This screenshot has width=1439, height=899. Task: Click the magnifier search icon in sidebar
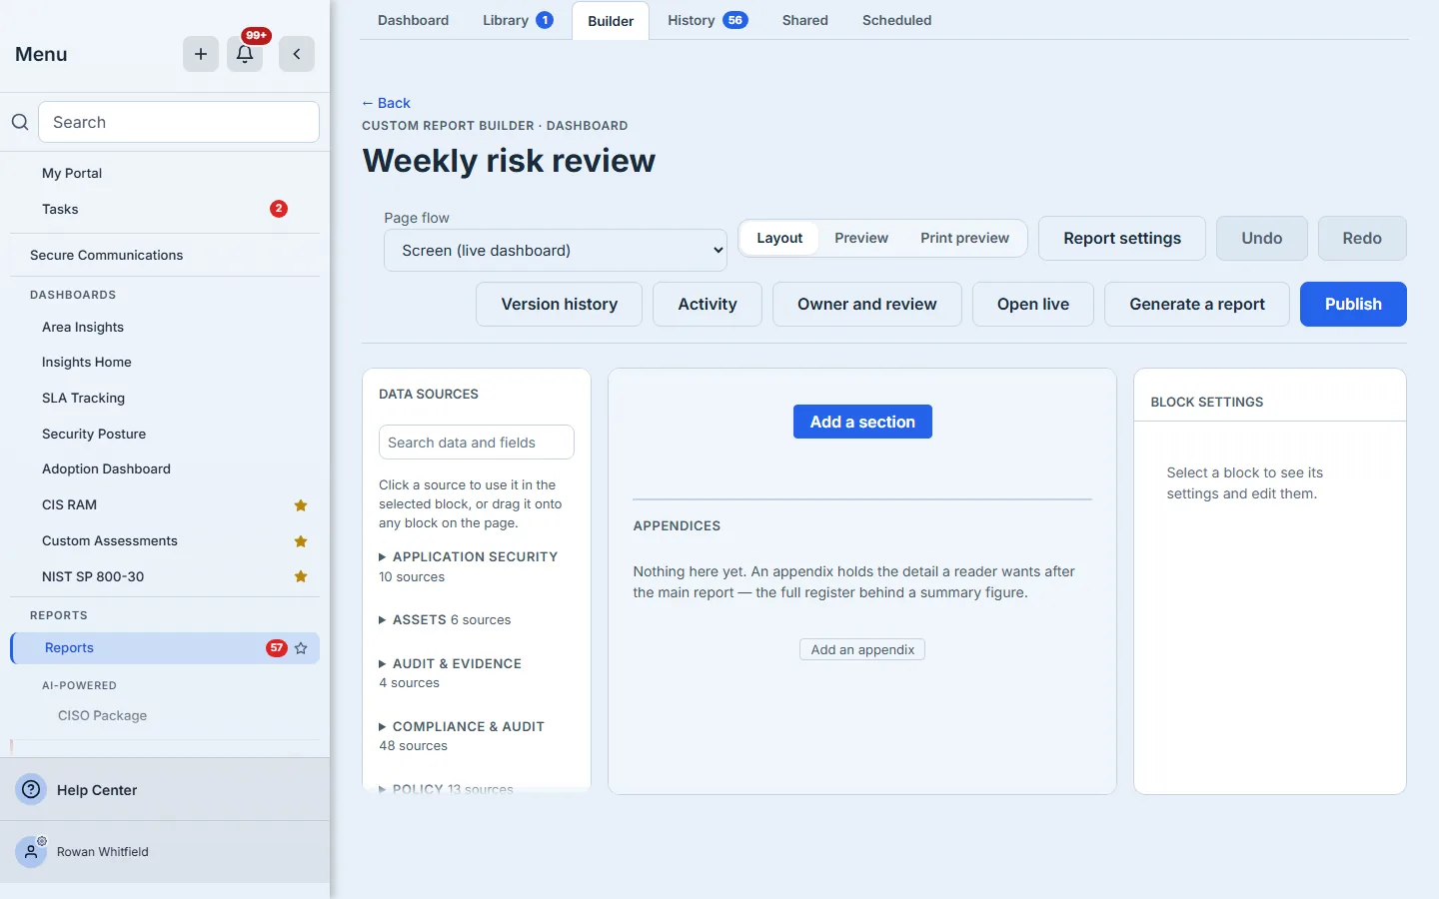coord(20,122)
